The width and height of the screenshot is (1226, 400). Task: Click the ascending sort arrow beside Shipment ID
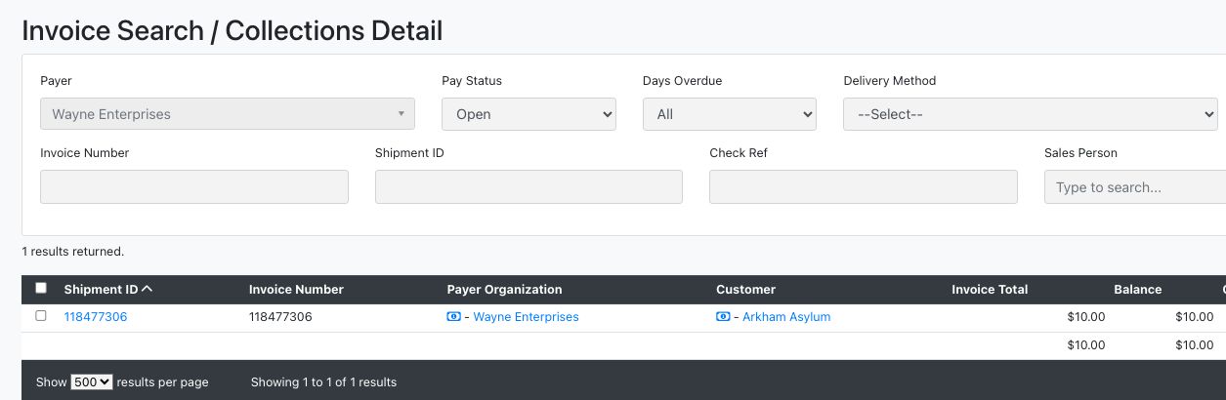tap(148, 289)
